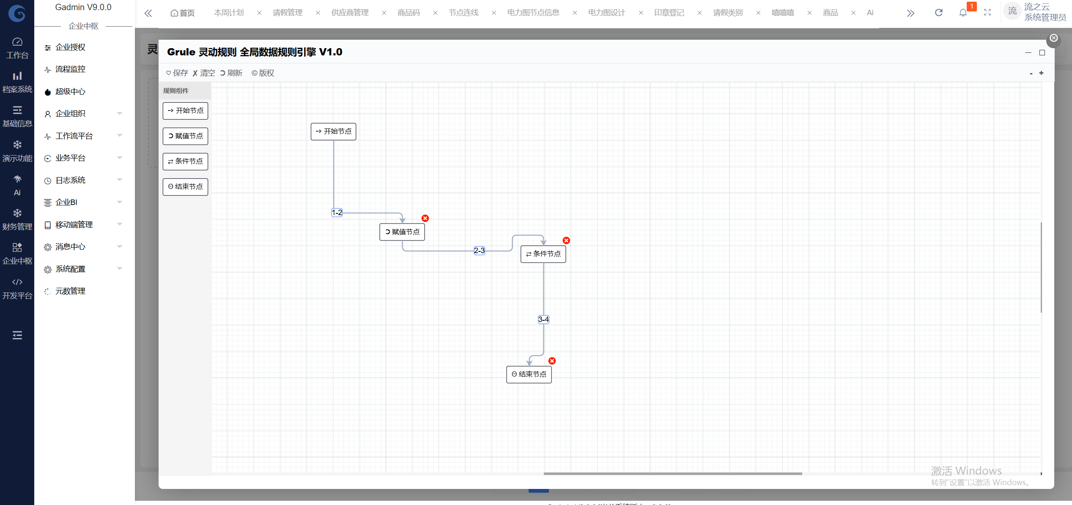Open the 供应商管理 tab

click(350, 13)
